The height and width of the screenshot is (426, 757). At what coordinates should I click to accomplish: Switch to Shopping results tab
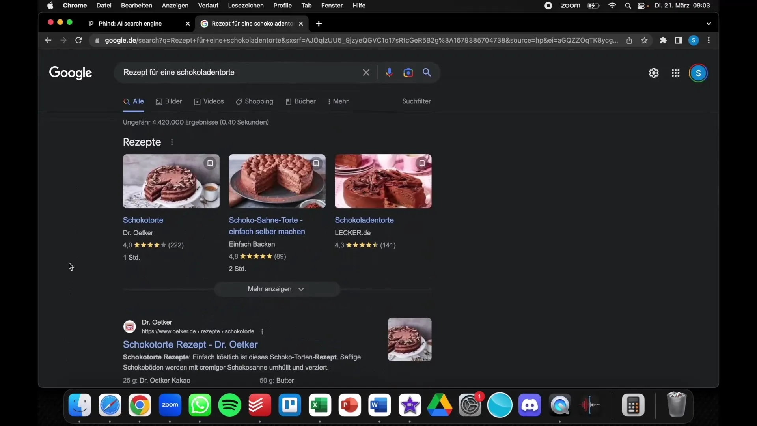pyautogui.click(x=254, y=101)
